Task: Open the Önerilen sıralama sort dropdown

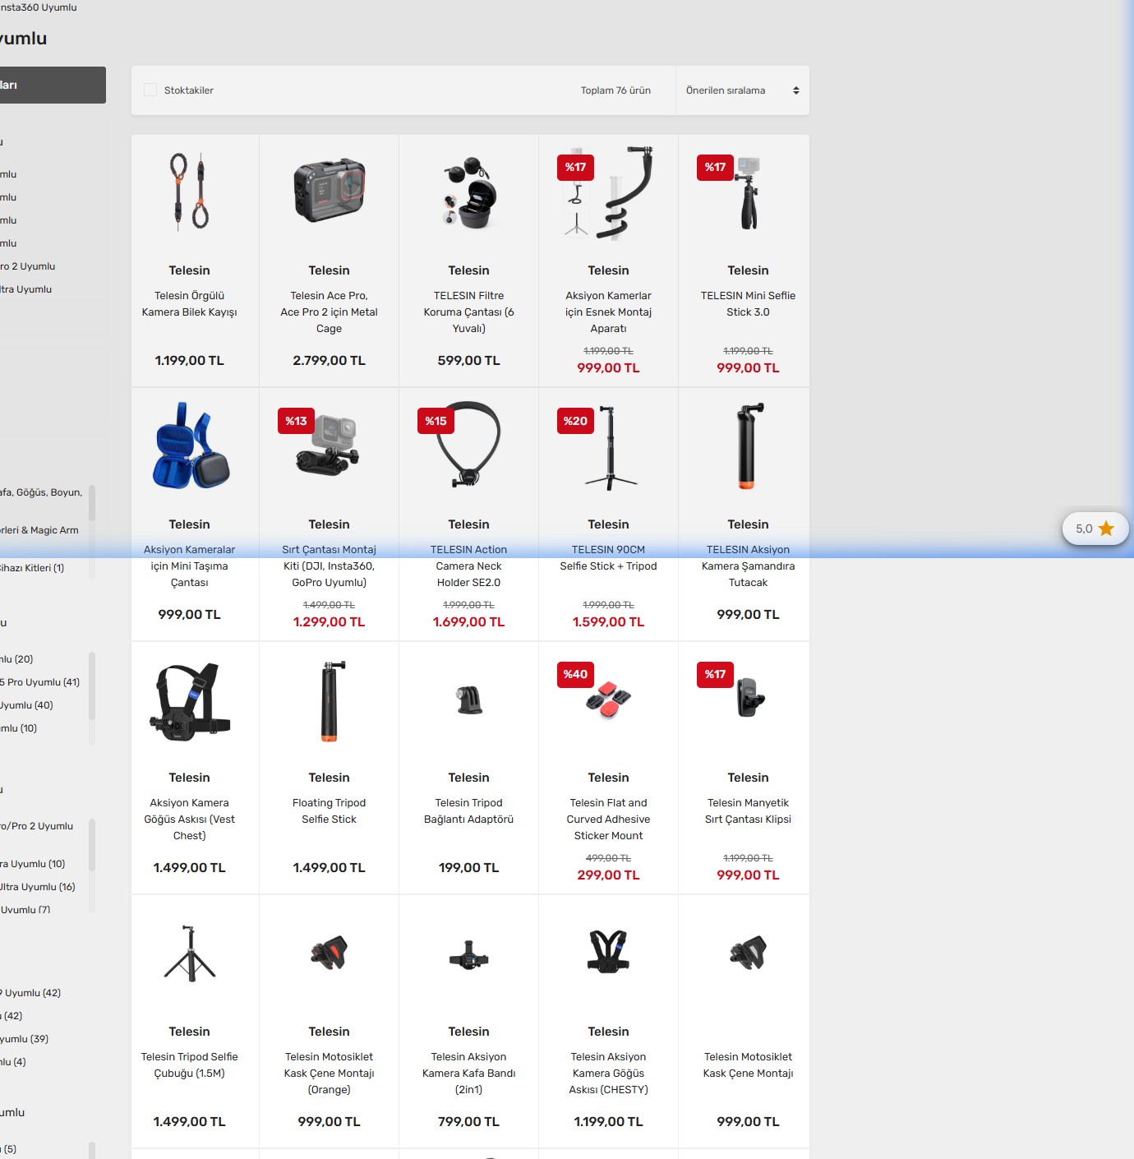Action: (742, 90)
